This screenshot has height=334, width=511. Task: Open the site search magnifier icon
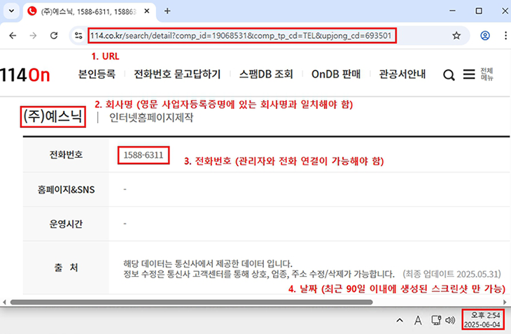coord(449,75)
